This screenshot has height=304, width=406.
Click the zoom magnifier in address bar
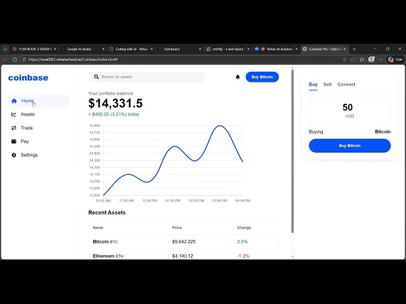(344, 60)
